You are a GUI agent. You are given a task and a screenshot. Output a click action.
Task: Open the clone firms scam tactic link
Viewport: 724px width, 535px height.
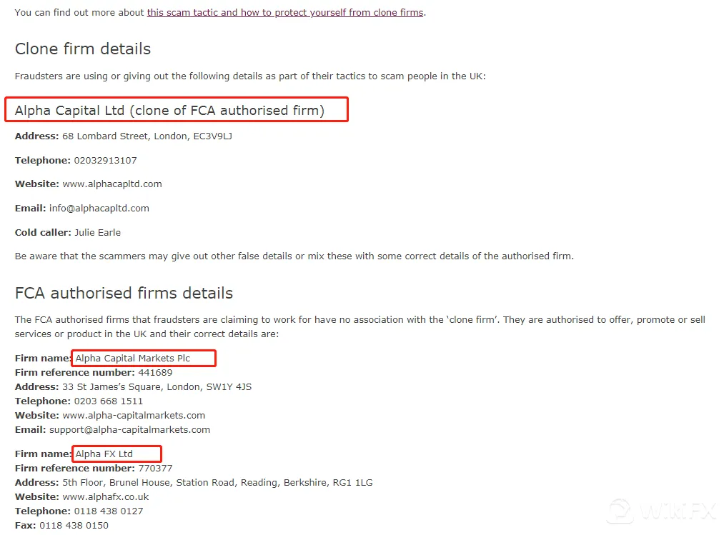click(x=285, y=12)
